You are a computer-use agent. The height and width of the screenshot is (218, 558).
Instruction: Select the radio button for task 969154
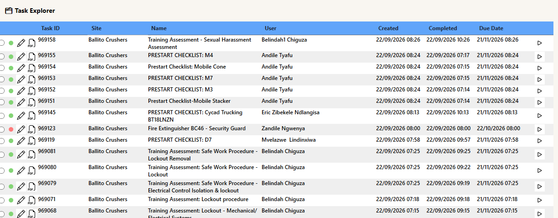pos(2,68)
